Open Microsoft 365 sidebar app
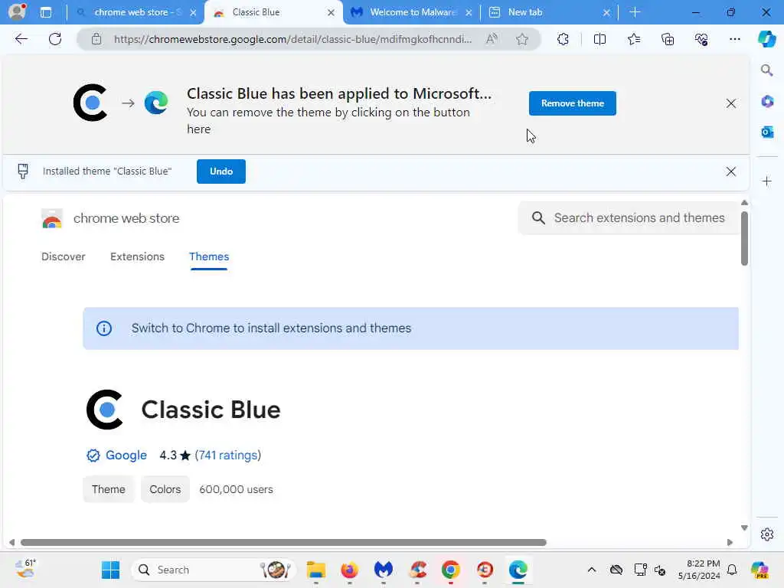This screenshot has width=784, height=588. pyautogui.click(x=767, y=102)
